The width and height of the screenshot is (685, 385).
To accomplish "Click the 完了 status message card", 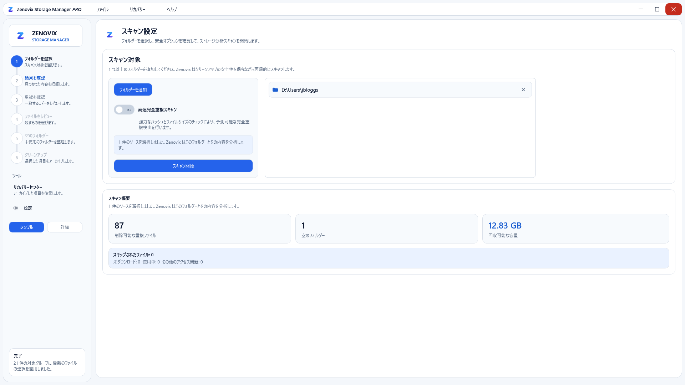I will point(47,362).
